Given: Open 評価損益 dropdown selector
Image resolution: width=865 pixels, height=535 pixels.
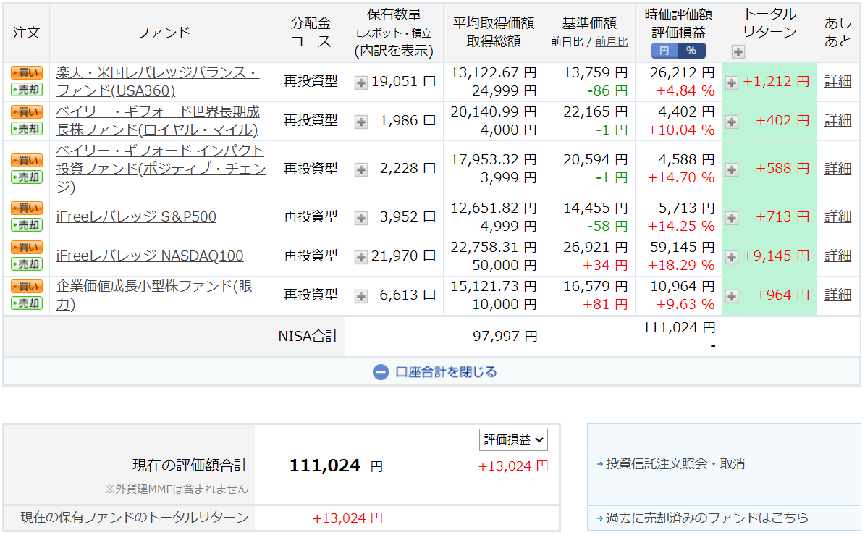Looking at the screenshot, I should tap(513, 439).
